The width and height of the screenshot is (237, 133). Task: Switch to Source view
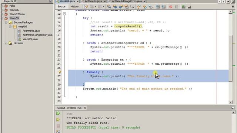61,7
